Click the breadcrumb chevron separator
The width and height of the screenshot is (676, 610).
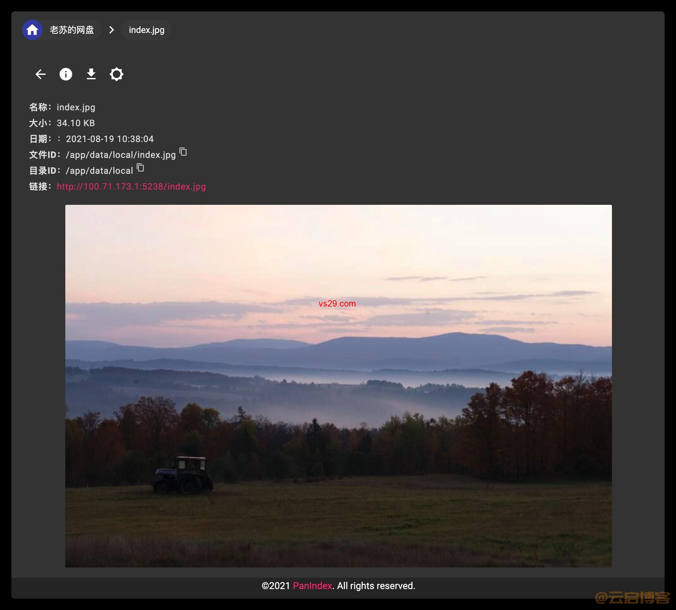coord(112,30)
